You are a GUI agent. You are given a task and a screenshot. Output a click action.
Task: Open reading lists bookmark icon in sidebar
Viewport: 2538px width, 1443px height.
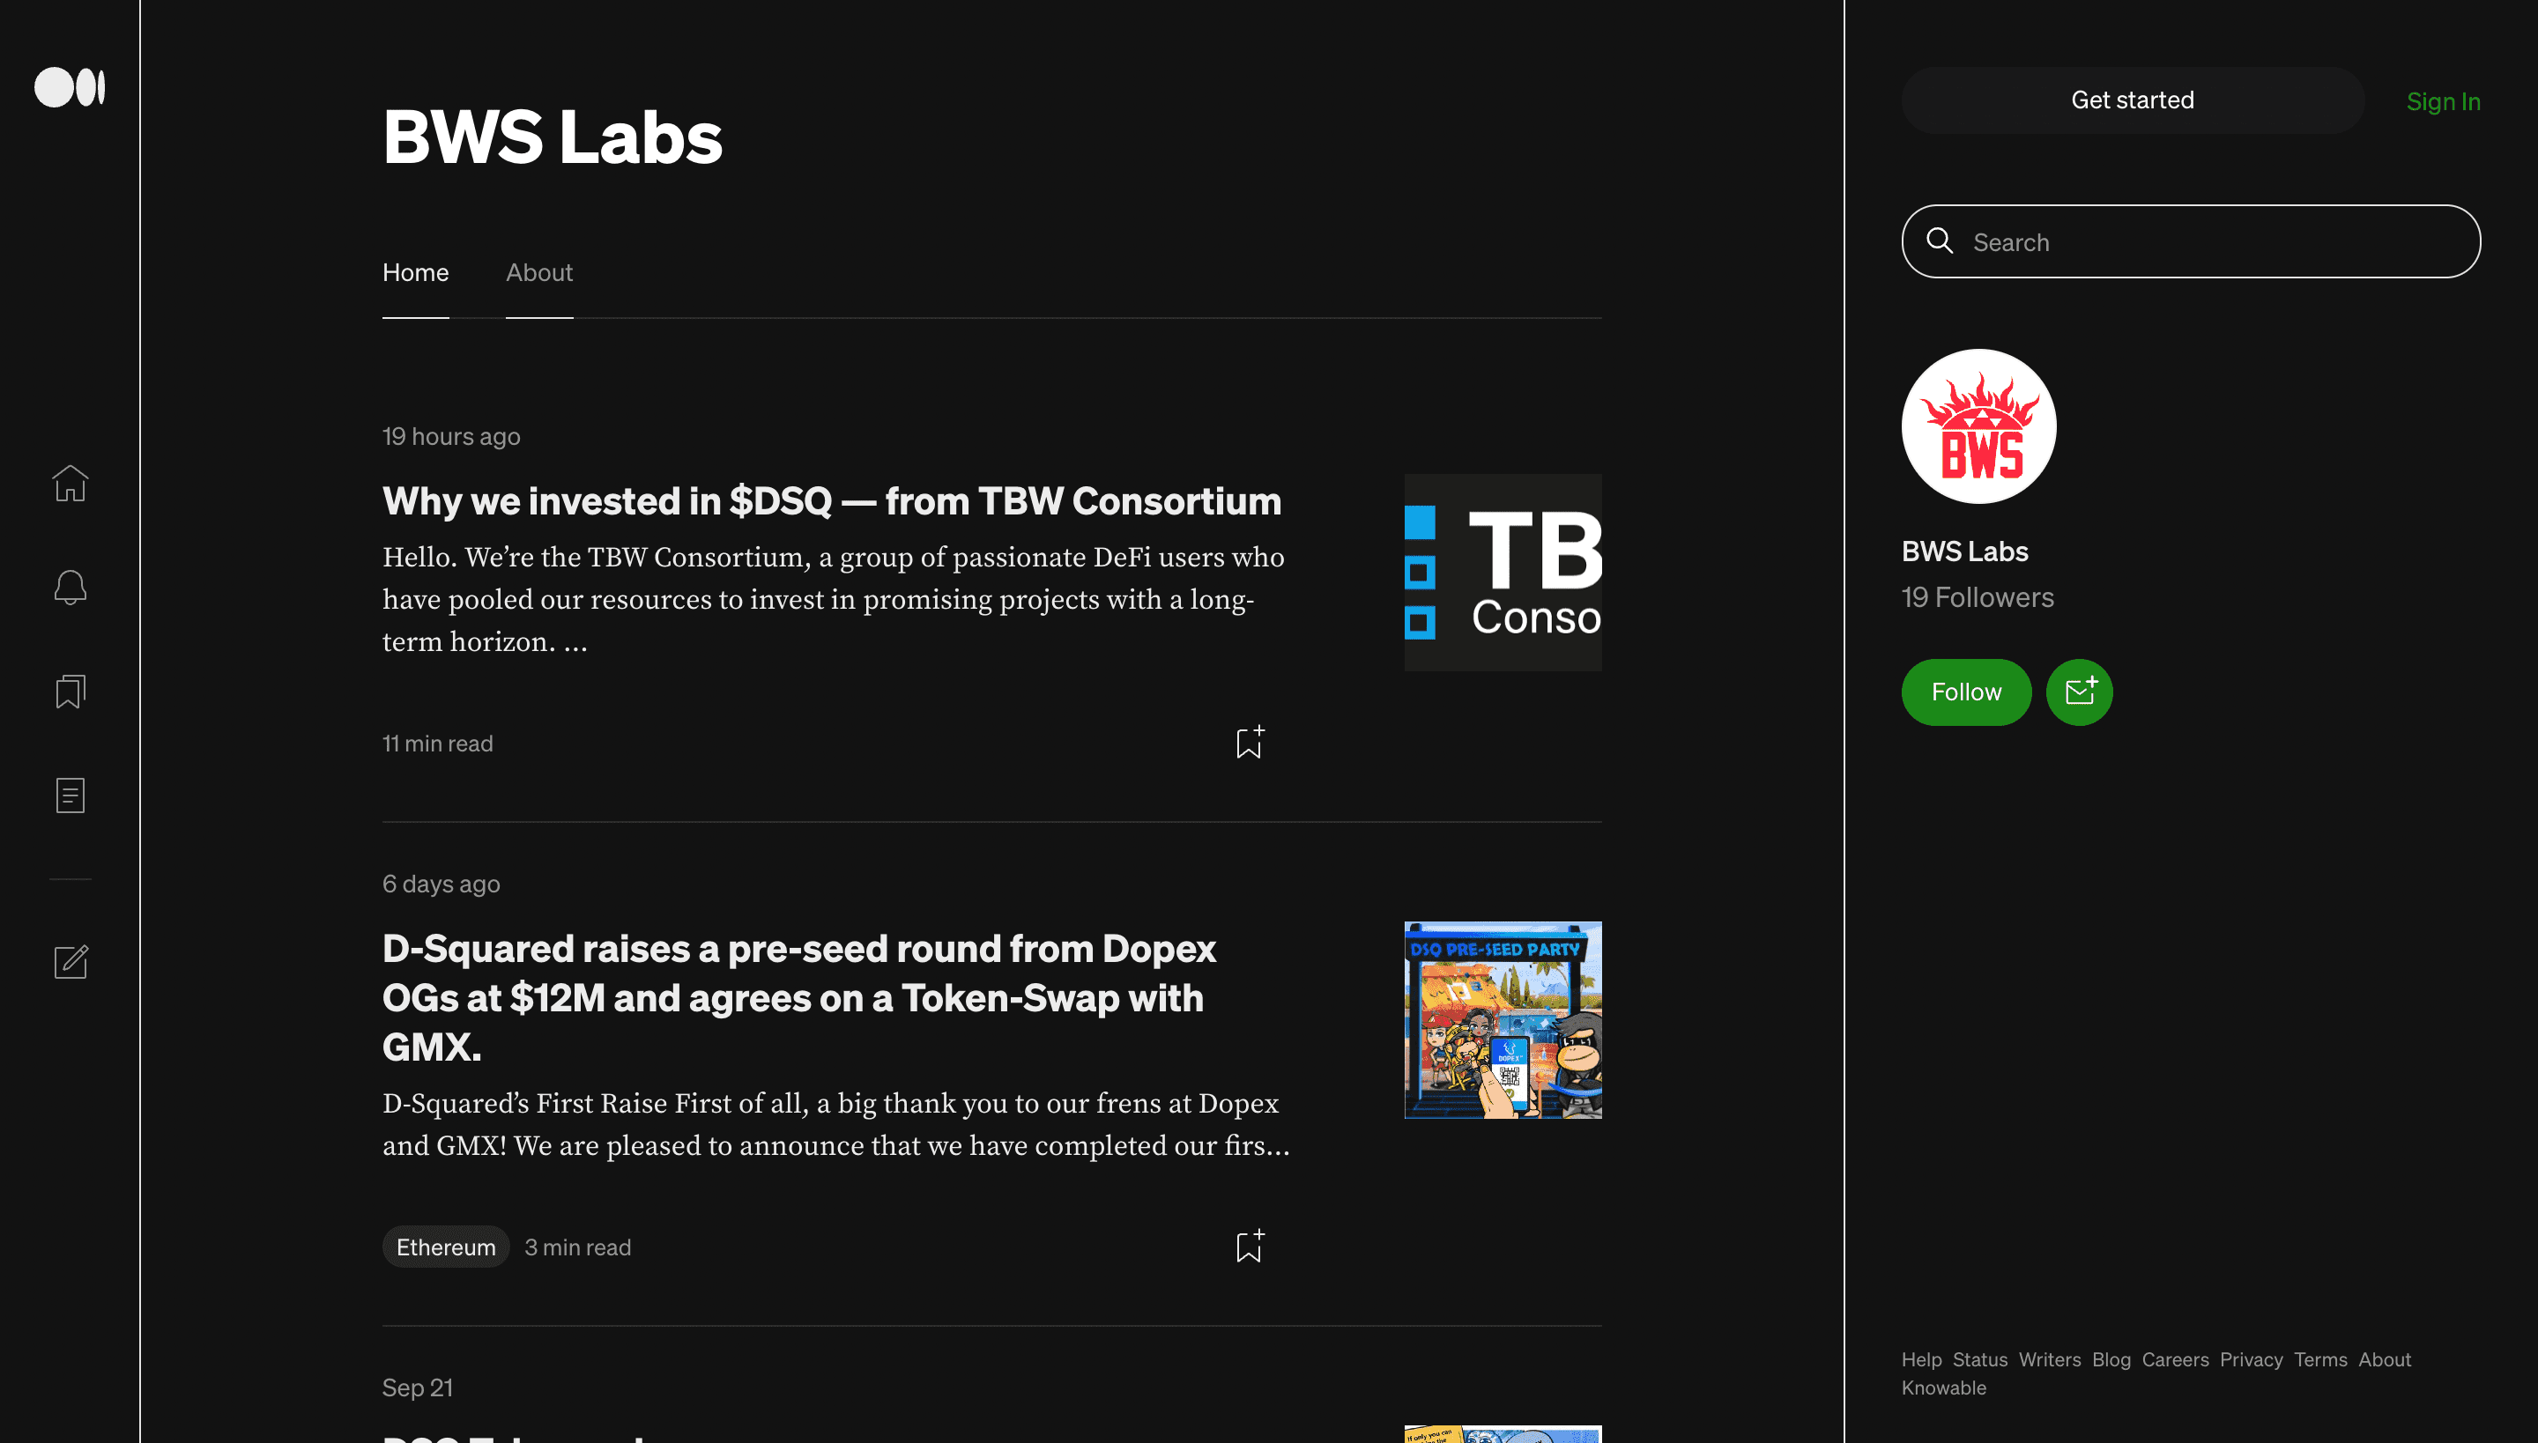[x=70, y=692]
